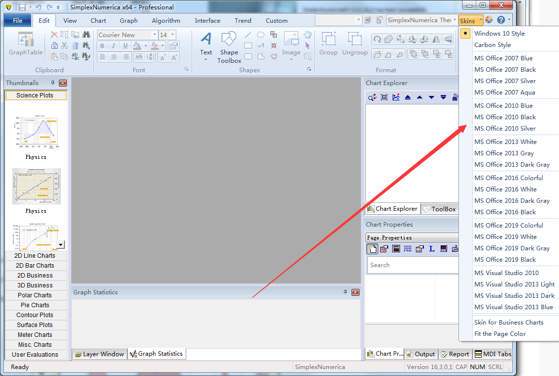Open the 2D Line Charts category
The image size is (559, 376).
pos(35,256)
